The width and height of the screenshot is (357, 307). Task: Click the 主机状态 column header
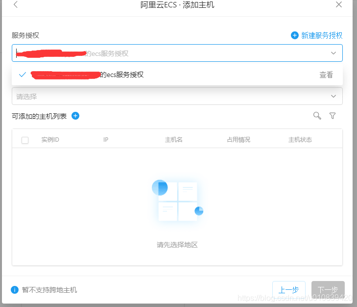(x=300, y=140)
